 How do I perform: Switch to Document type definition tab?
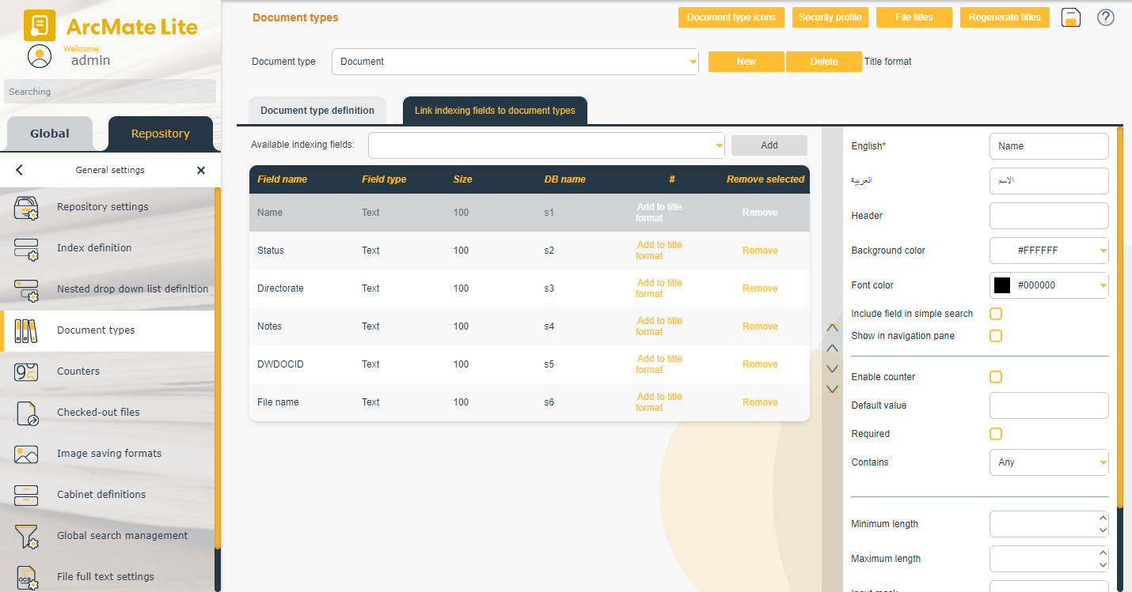[x=317, y=111]
